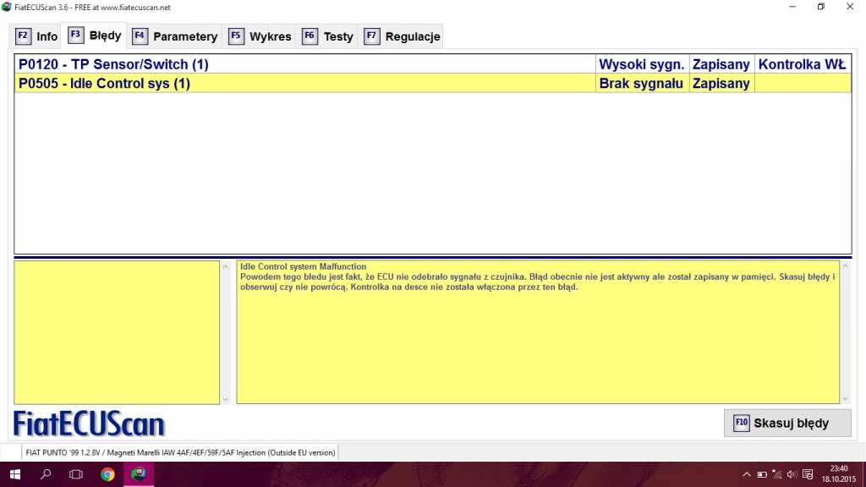The width and height of the screenshot is (866, 487).
Task: Open the action center notifications icon
Action: [806, 474]
